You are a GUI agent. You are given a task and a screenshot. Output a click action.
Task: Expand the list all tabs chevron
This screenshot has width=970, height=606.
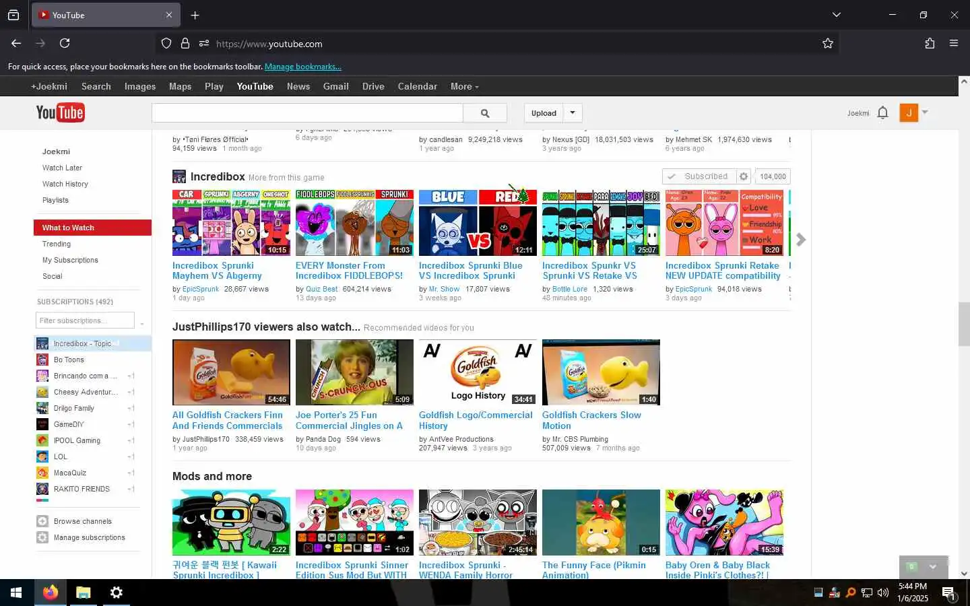tap(837, 15)
